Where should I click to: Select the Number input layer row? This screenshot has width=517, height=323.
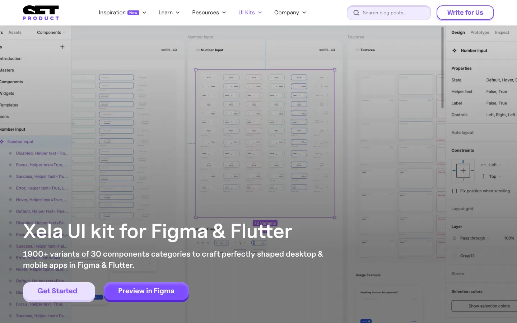point(36,142)
